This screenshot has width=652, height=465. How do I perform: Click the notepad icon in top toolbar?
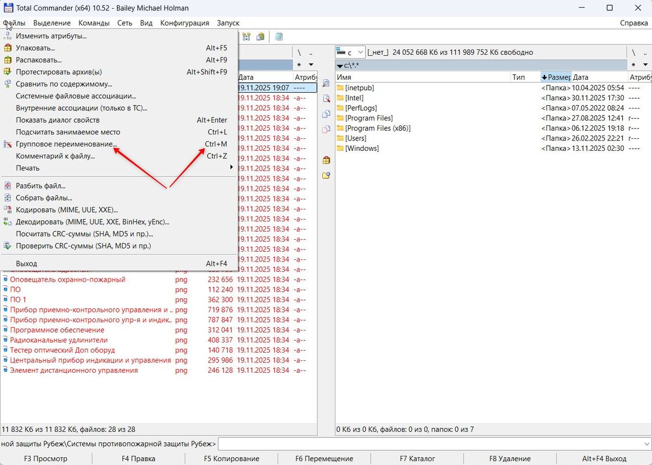click(x=279, y=37)
